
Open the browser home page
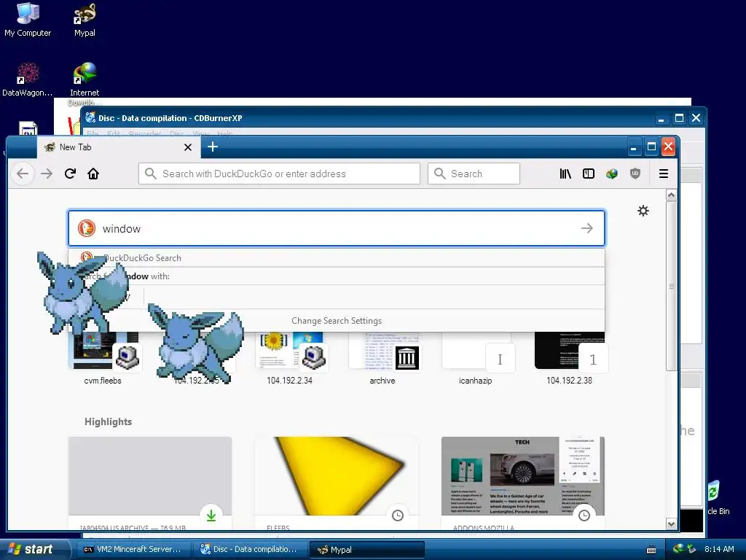click(93, 174)
